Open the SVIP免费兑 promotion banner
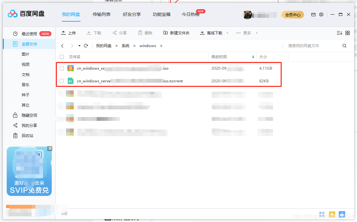The width and height of the screenshot is (357, 222). coord(29,171)
